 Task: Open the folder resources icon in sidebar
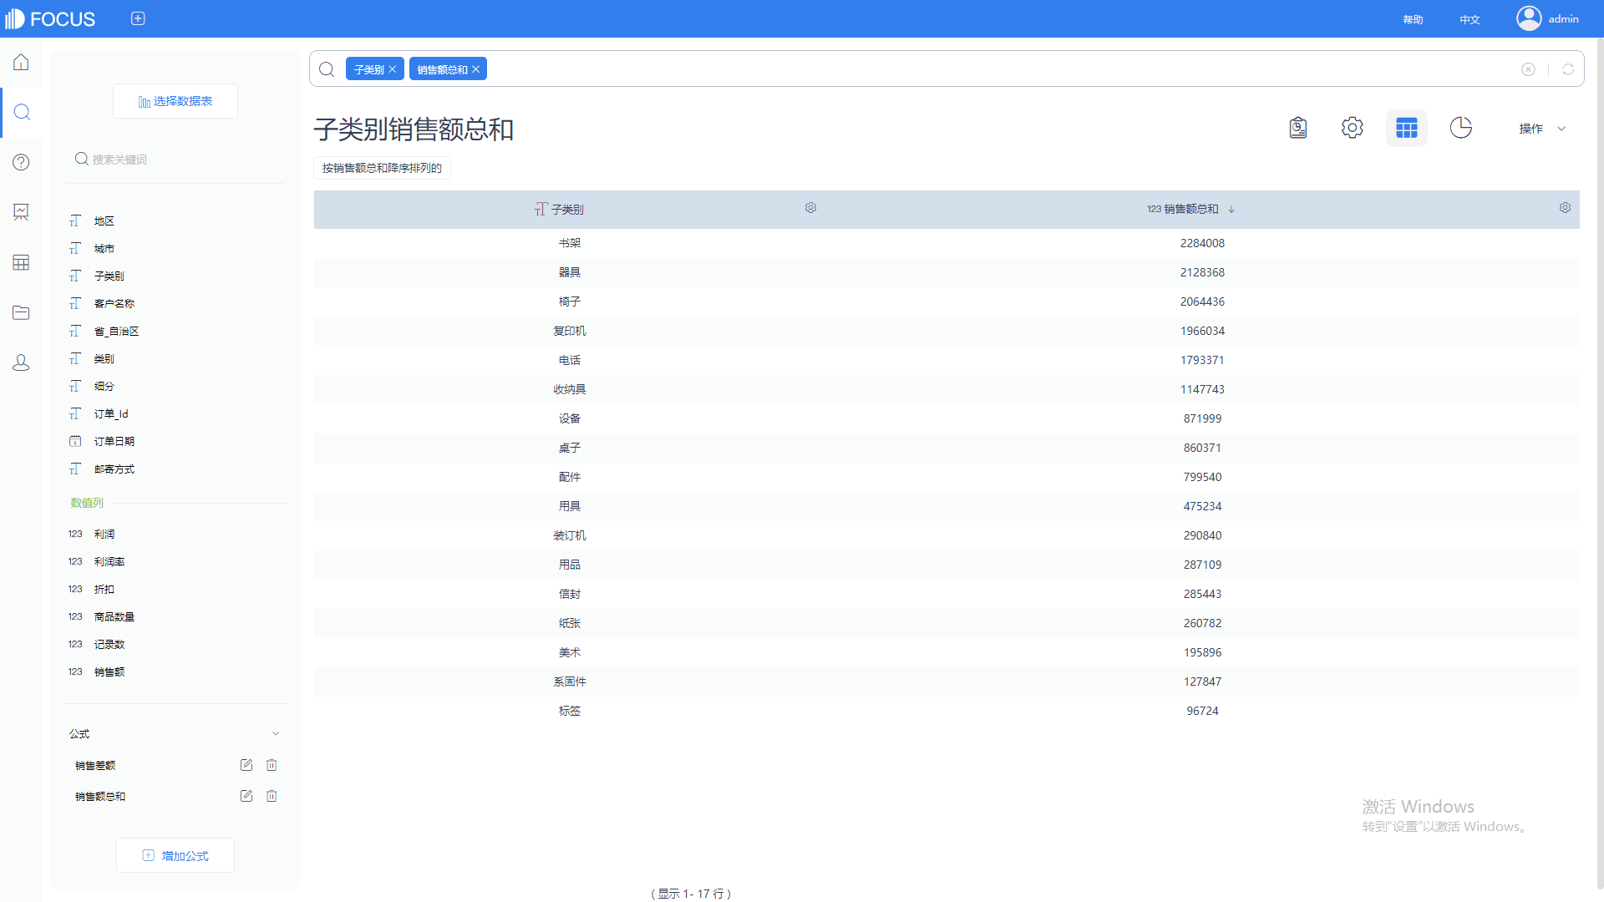tap(21, 312)
